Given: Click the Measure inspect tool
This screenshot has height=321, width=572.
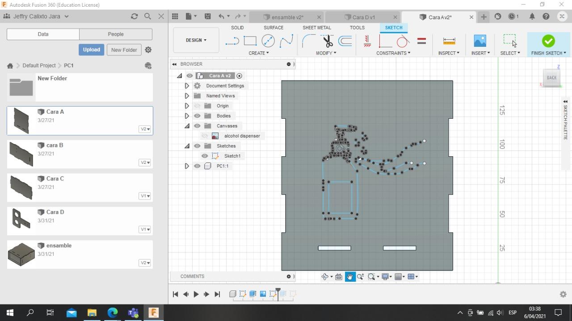Looking at the screenshot, I should pos(449,41).
